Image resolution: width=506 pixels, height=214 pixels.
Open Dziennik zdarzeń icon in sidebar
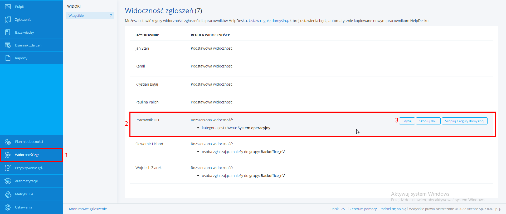point(8,45)
